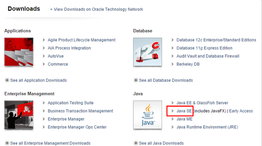Open the Java SE download link
Image resolution: width=262 pixels, height=146 pixels.
184,111
